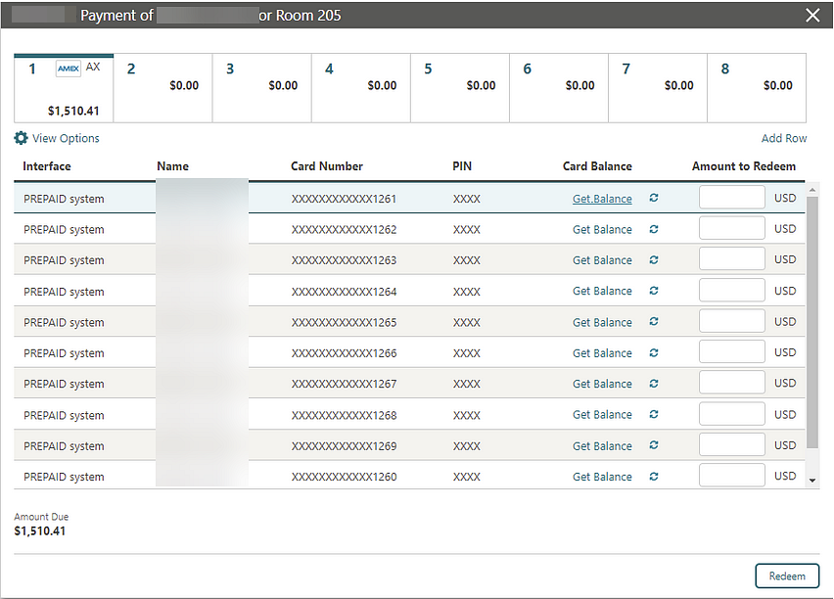Screen dimensions: 834x599
Task: Focus redeem amount field for card 1263
Action: (x=732, y=259)
